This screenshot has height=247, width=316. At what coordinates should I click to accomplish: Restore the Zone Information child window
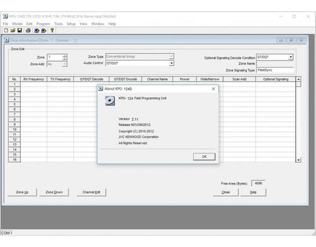pyautogui.click(x=291, y=40)
